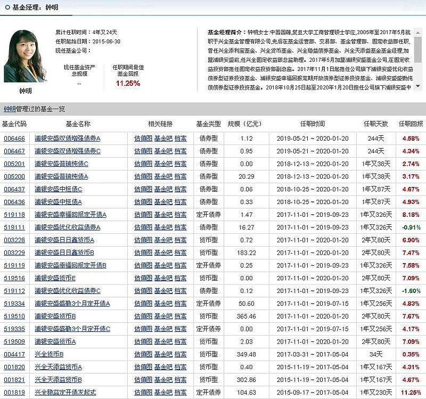Open fund code link 006466
This screenshot has height=399, width=426.
tap(14, 139)
